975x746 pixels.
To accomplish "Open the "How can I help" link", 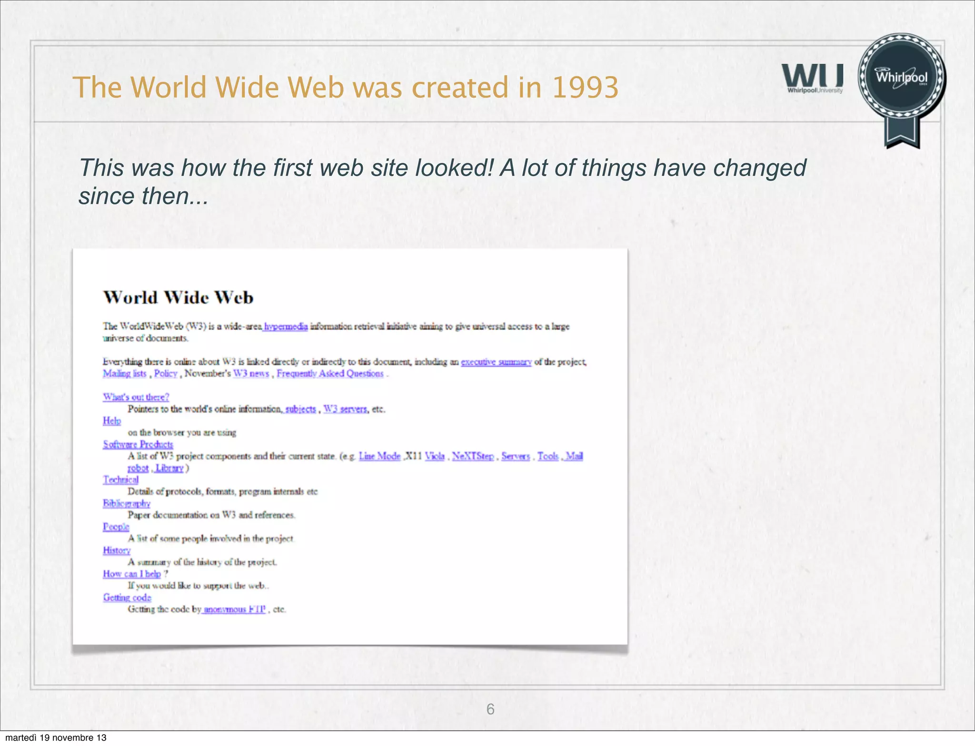I will (132, 574).
